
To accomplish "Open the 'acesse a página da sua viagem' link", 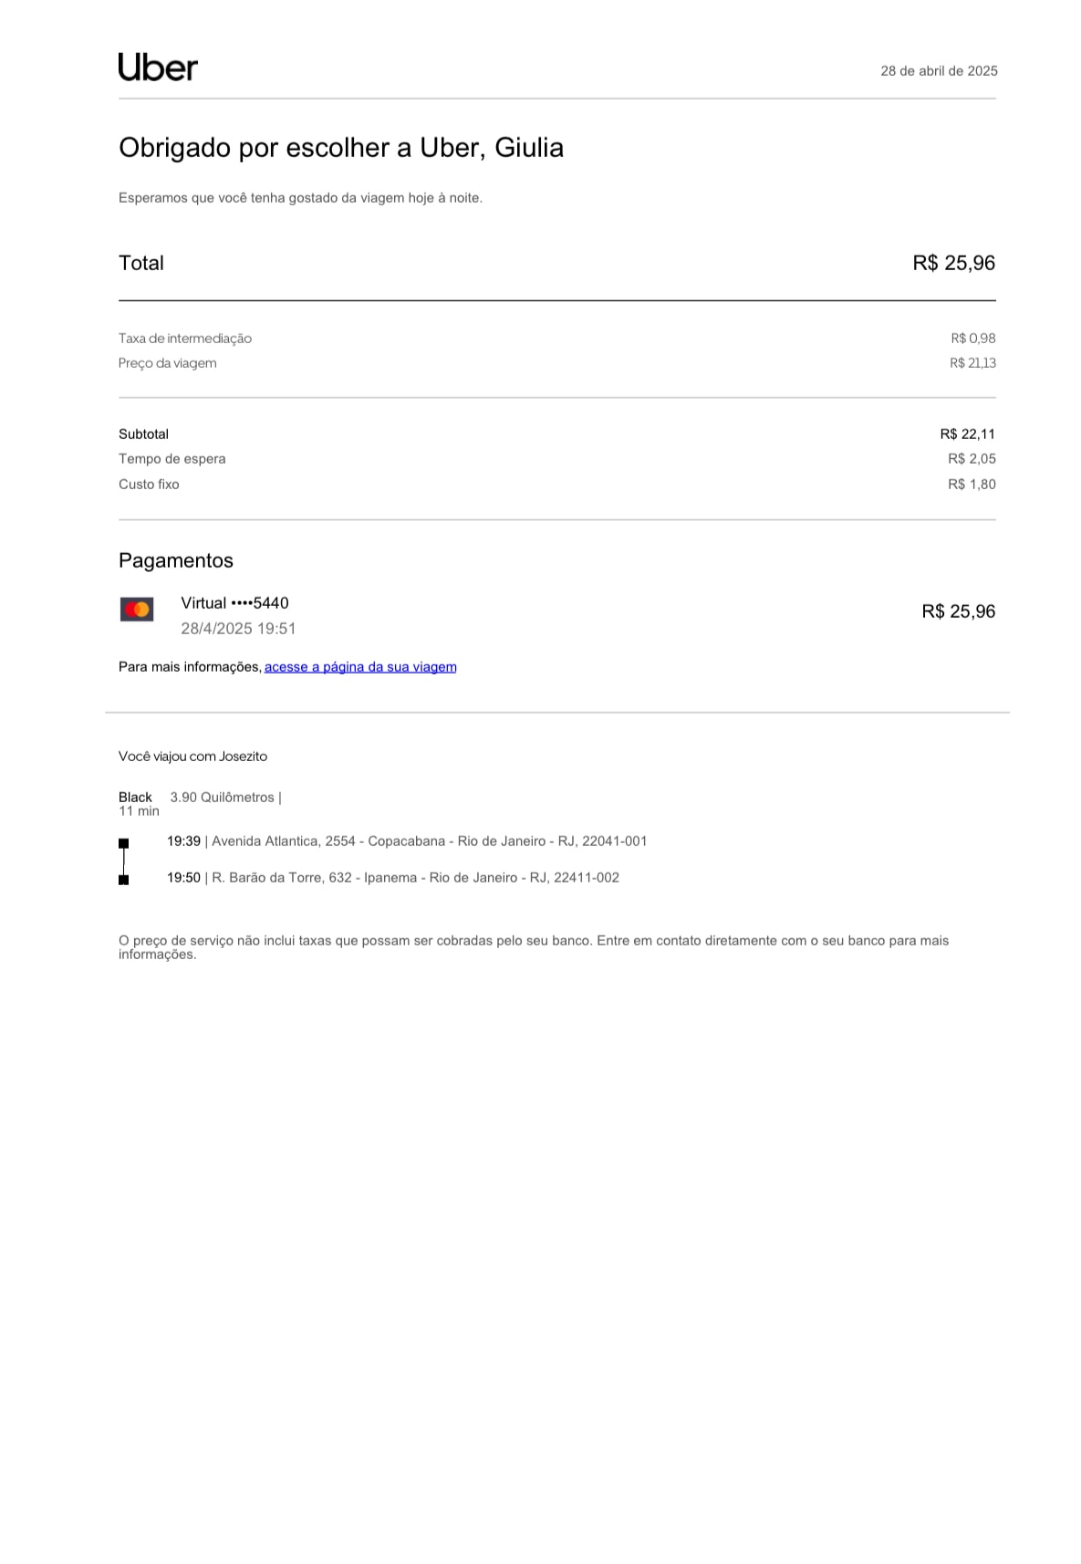I will tap(360, 667).
